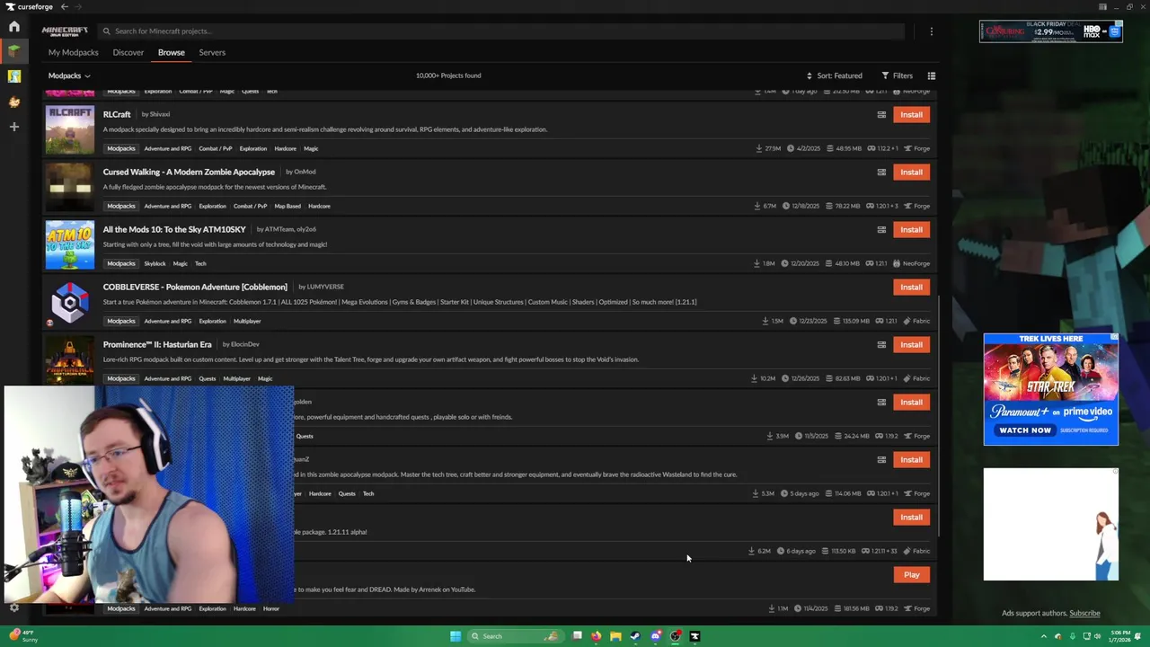The image size is (1150, 647).
Task: Open the CurseForge Home sidebar icon
Action: pyautogui.click(x=14, y=27)
